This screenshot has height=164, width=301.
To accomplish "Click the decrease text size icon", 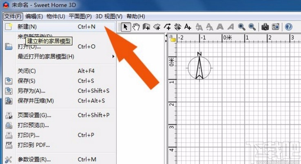I will [209, 27].
